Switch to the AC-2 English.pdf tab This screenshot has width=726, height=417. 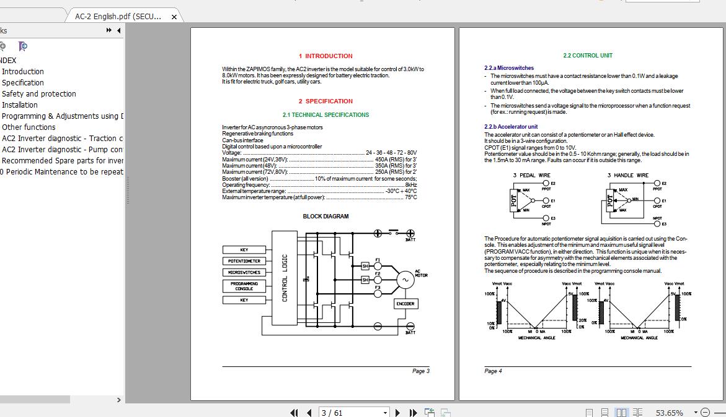coord(118,17)
